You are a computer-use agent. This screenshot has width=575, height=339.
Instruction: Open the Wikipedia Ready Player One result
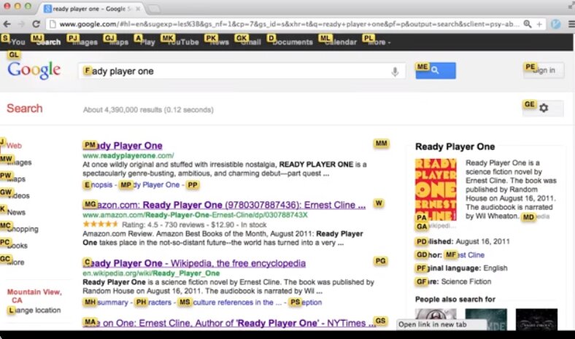194,263
